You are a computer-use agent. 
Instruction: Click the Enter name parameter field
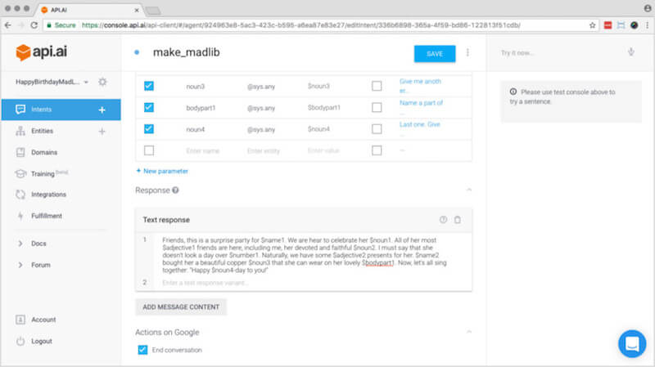tap(202, 151)
